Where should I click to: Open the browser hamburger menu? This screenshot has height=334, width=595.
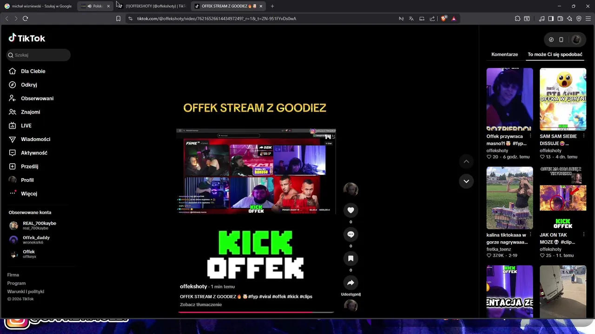[x=588, y=19]
